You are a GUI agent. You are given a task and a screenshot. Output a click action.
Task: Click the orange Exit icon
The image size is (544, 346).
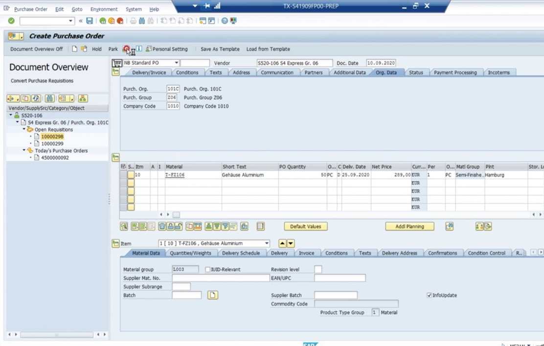point(112,21)
